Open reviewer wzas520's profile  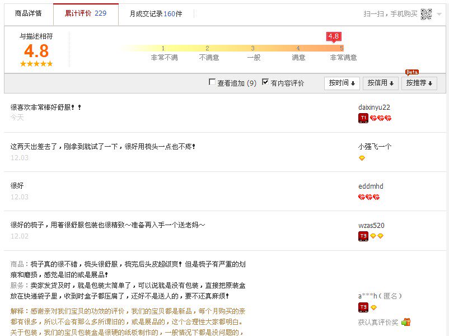[371, 226]
